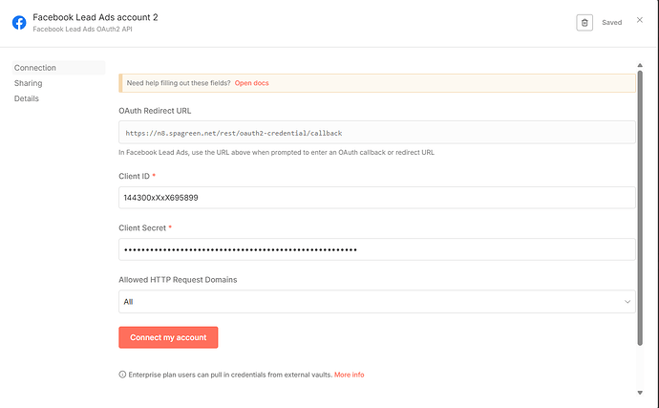659x408 pixels.
Task: Follow the More info link
Action: tap(349, 375)
